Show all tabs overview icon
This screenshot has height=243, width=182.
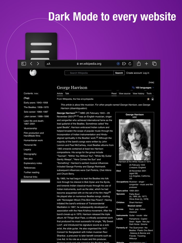pos(154,64)
